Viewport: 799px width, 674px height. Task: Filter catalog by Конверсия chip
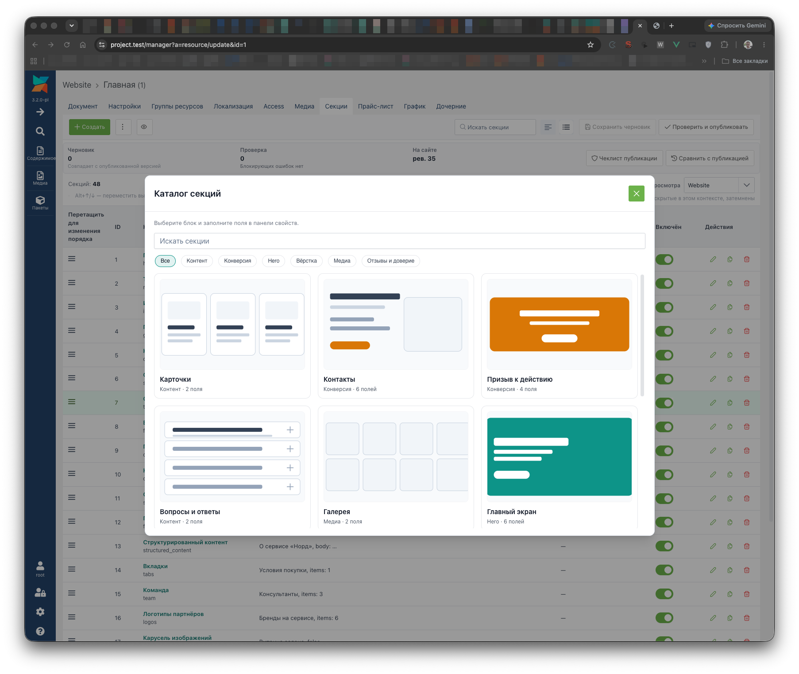click(237, 261)
